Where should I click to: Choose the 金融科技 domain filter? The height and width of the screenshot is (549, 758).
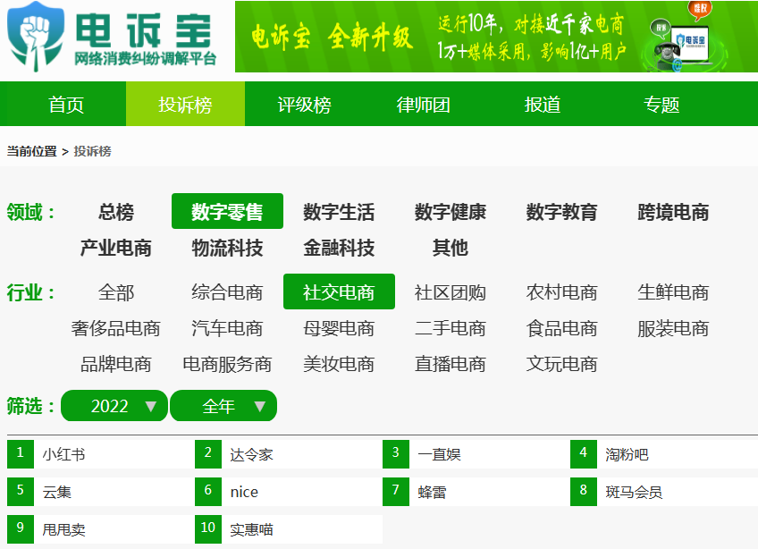click(339, 248)
